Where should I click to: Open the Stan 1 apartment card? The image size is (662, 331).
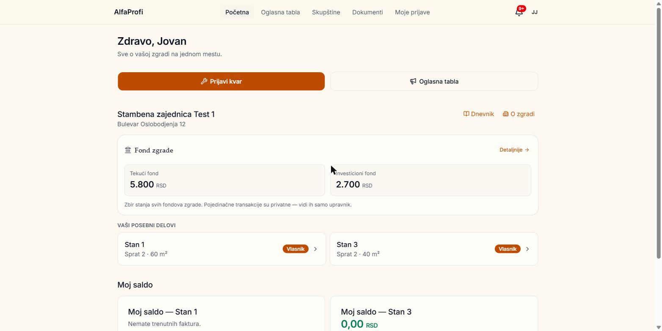tap(222, 249)
